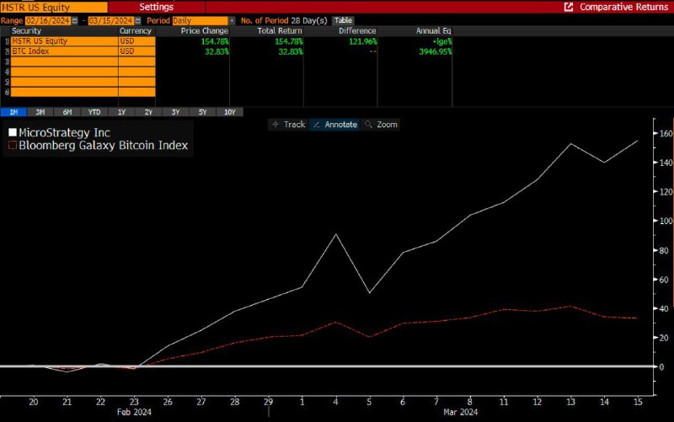The width and height of the screenshot is (674, 422).
Task: Select the Annotate chart tool
Action: (x=335, y=125)
